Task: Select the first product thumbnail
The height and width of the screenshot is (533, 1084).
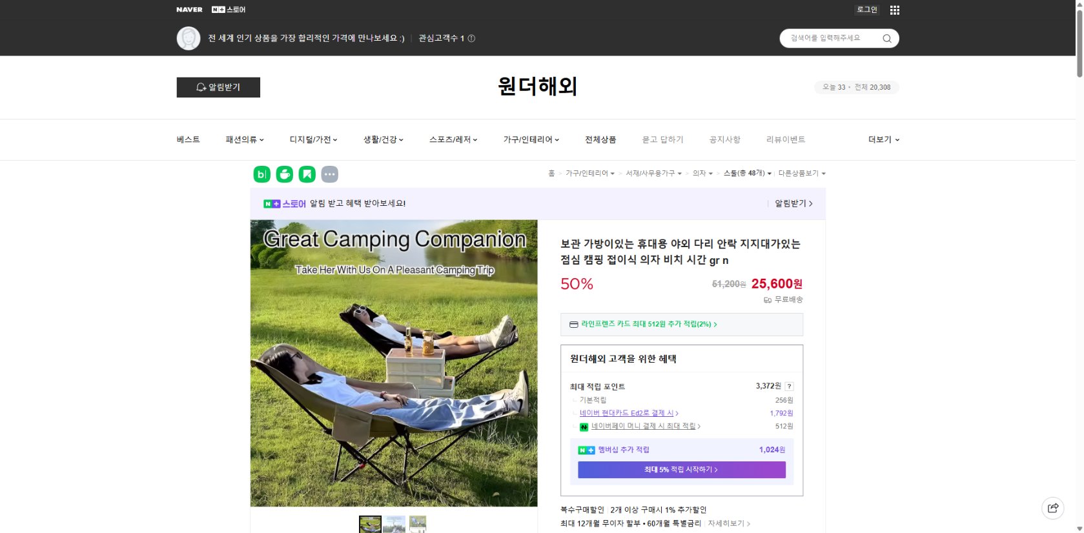Action: pyautogui.click(x=370, y=524)
